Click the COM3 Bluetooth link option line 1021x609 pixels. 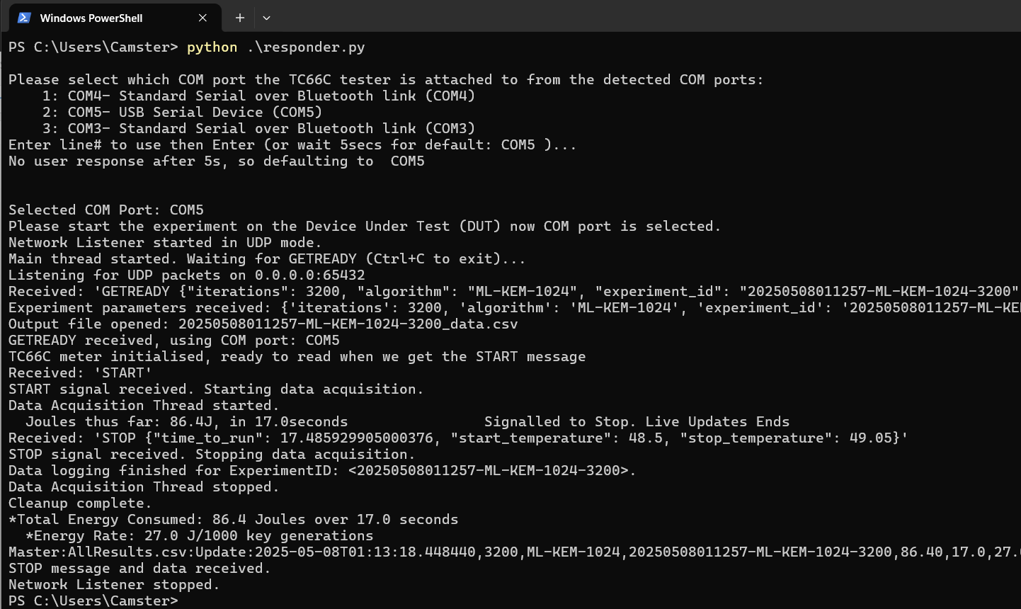tap(258, 129)
